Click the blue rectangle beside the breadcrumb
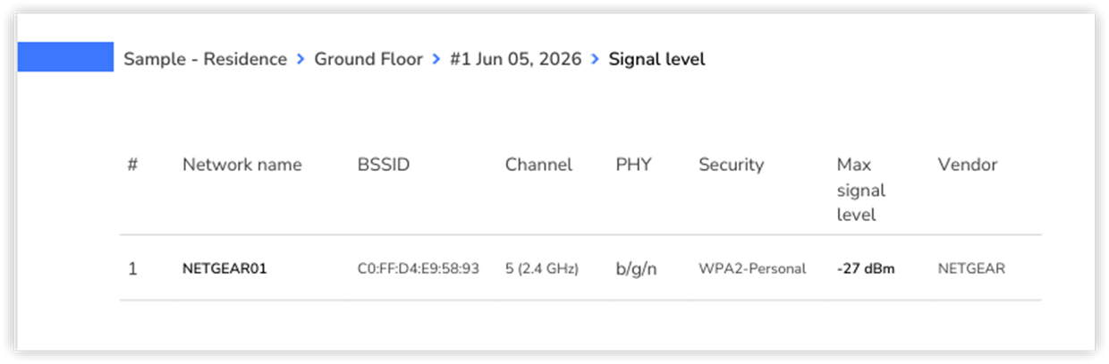The height and width of the screenshot is (364, 1109). pos(65,57)
